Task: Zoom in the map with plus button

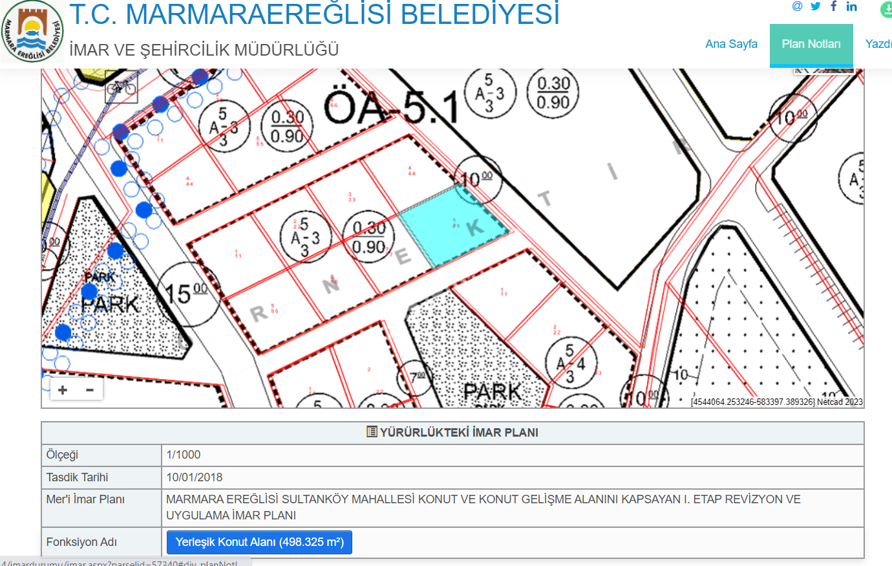Action: (63, 389)
